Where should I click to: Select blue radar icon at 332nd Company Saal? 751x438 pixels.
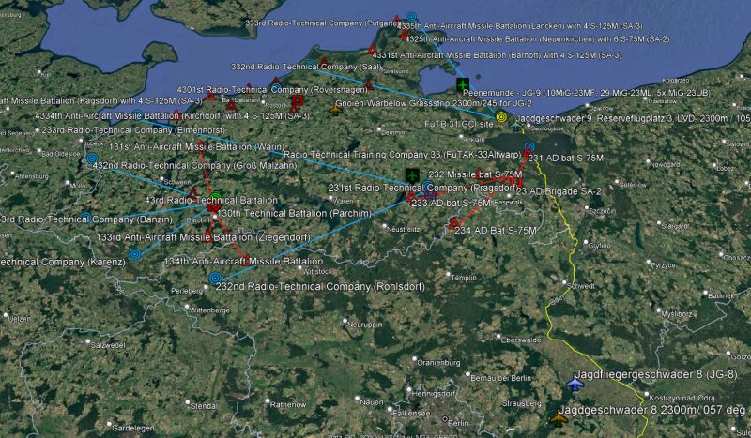(311, 65)
